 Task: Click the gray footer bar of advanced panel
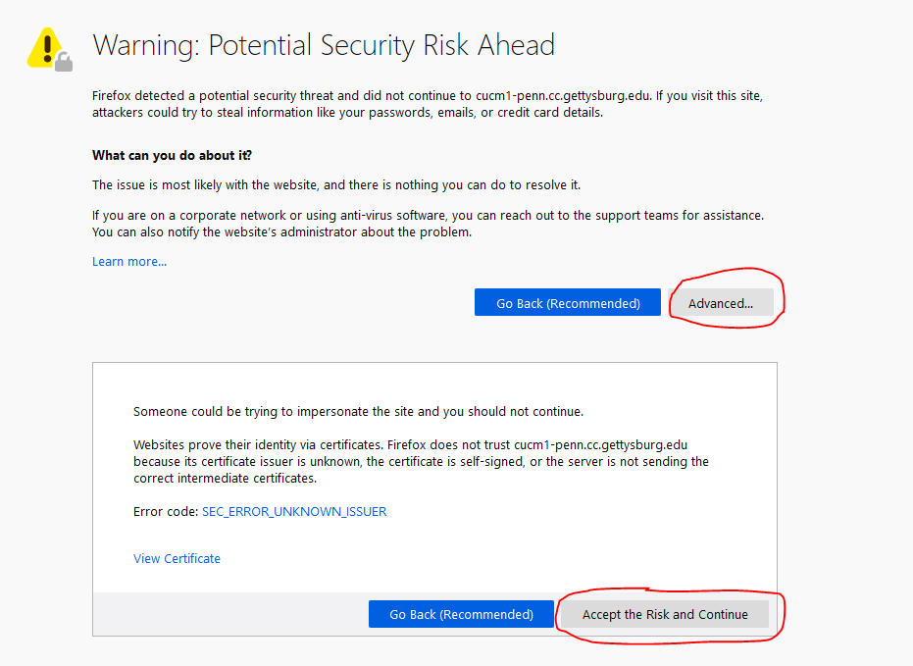pyautogui.click(x=230, y=614)
